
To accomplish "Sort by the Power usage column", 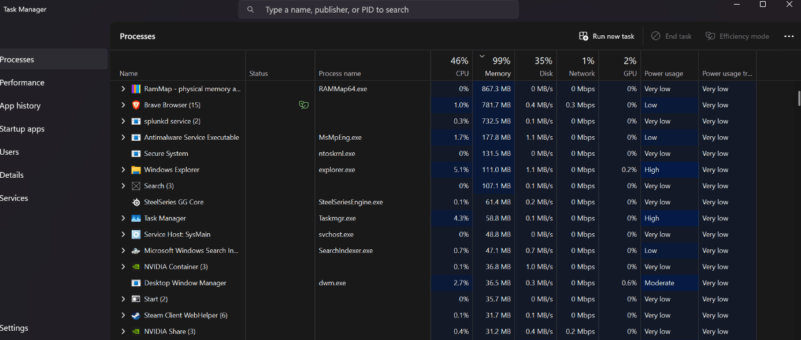I will [x=670, y=66].
